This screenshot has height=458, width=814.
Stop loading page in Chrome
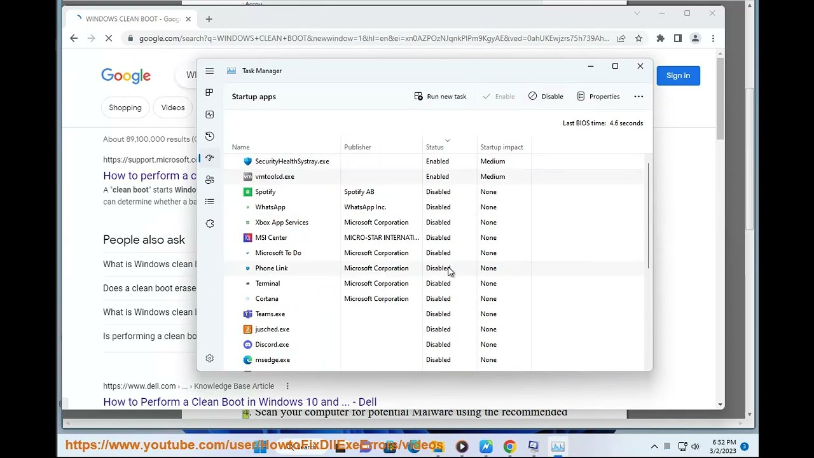pyautogui.click(x=109, y=38)
